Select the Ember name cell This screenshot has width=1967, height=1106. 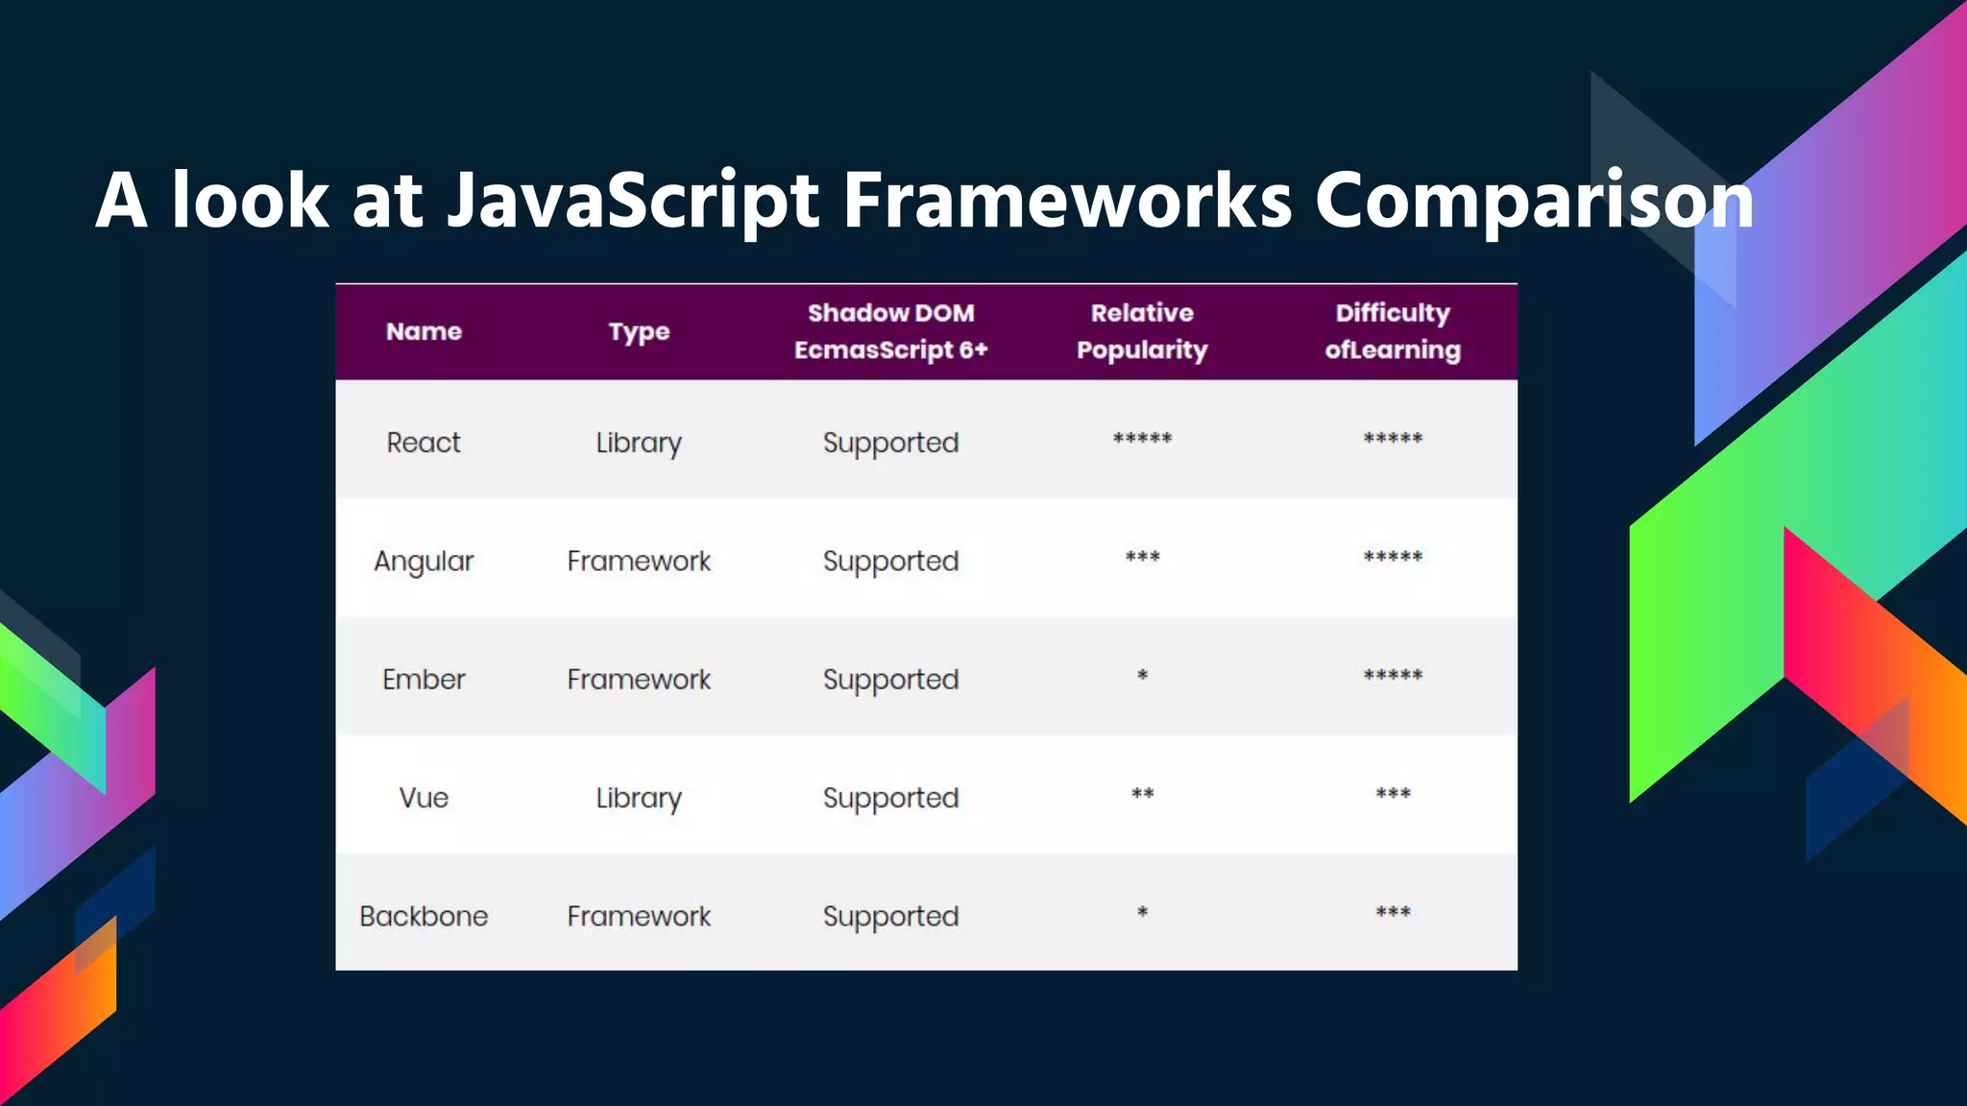click(x=424, y=680)
